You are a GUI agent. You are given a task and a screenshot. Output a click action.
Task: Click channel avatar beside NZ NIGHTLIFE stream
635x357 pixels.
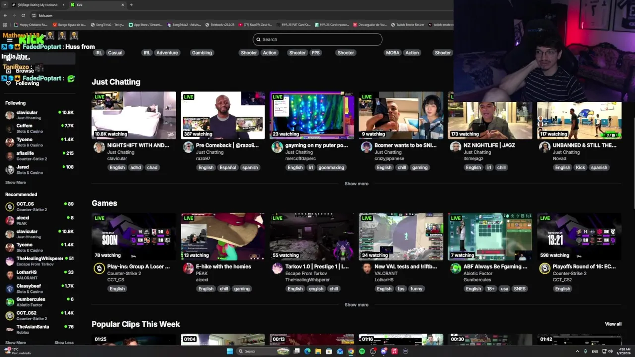[x=455, y=147]
